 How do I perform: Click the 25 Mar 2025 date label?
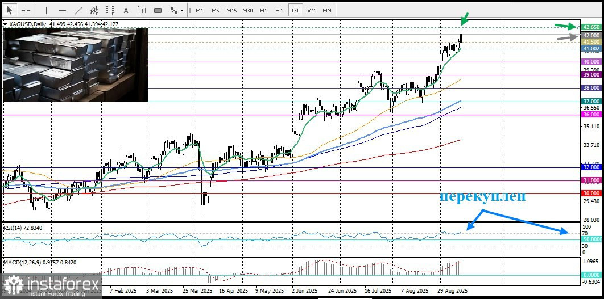pos(197,291)
